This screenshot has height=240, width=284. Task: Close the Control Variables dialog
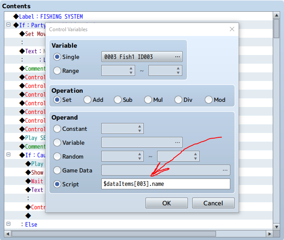232,29
